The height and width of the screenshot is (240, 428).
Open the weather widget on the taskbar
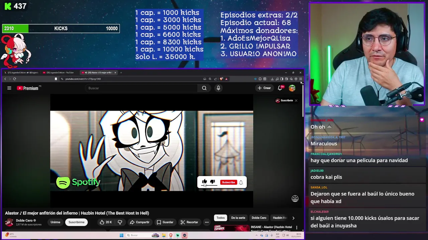pyautogui.click(x=11, y=235)
